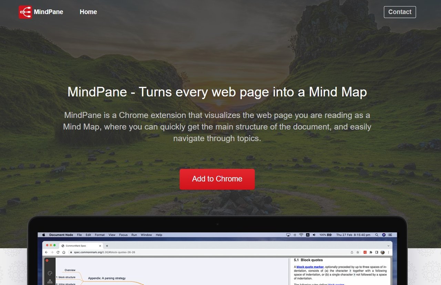Click the MindPane extension description paragraph
The width and height of the screenshot is (441, 285).
pos(217,127)
